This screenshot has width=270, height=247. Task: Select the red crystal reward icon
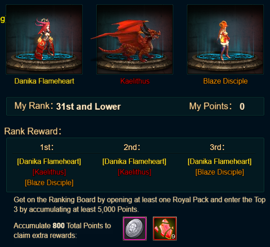tap(165, 228)
